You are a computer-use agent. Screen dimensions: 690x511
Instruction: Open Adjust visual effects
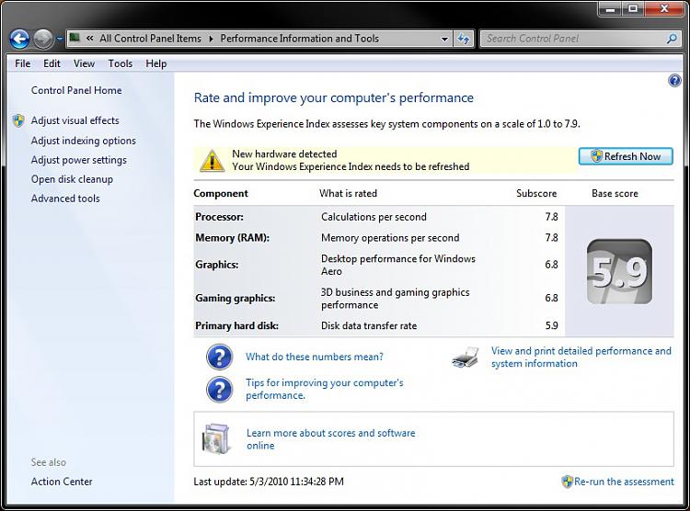pos(75,120)
